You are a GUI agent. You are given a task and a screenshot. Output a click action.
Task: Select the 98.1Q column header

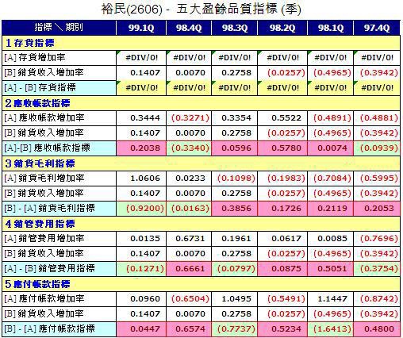pos(331,28)
